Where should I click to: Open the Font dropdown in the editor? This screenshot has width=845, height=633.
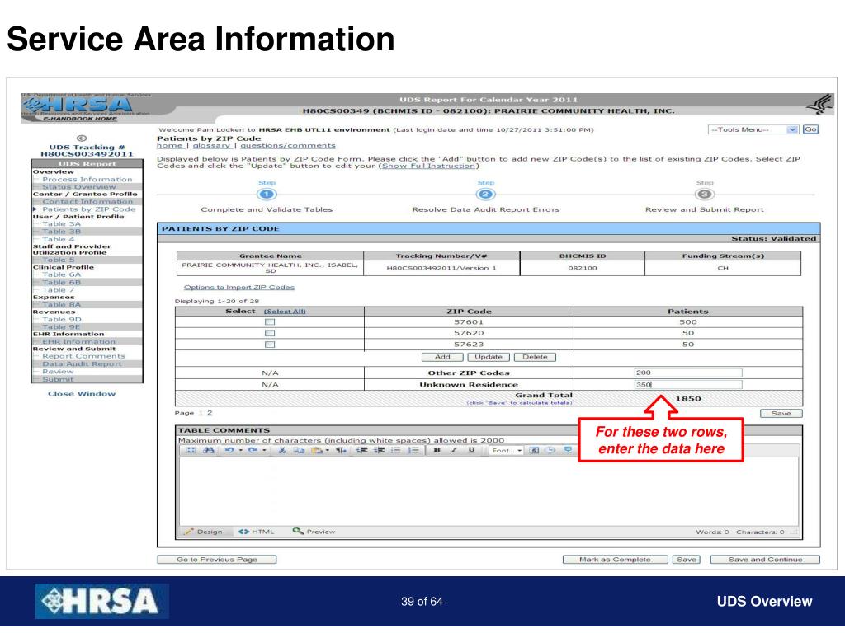tap(506, 451)
